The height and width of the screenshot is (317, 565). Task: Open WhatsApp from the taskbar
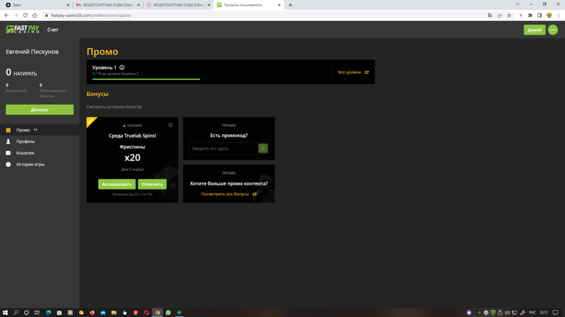click(168, 312)
